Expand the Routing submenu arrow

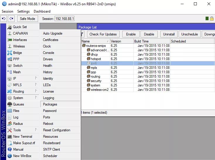[36, 91]
